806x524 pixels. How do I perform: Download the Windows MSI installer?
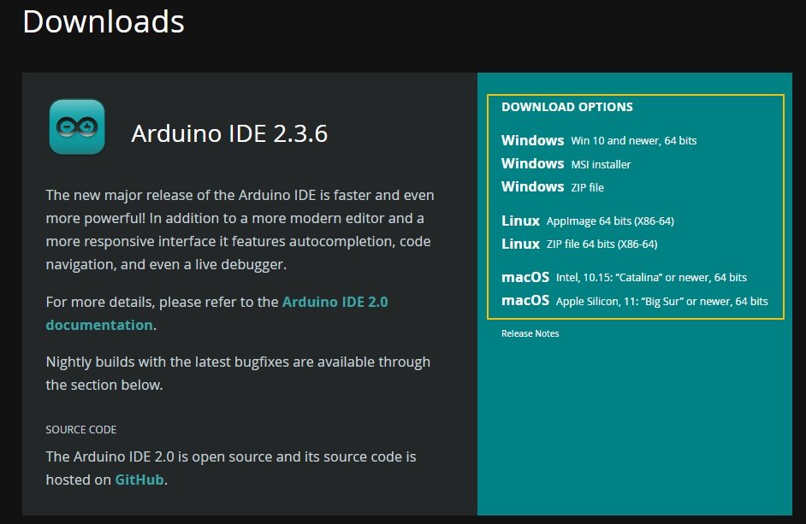[x=566, y=164]
